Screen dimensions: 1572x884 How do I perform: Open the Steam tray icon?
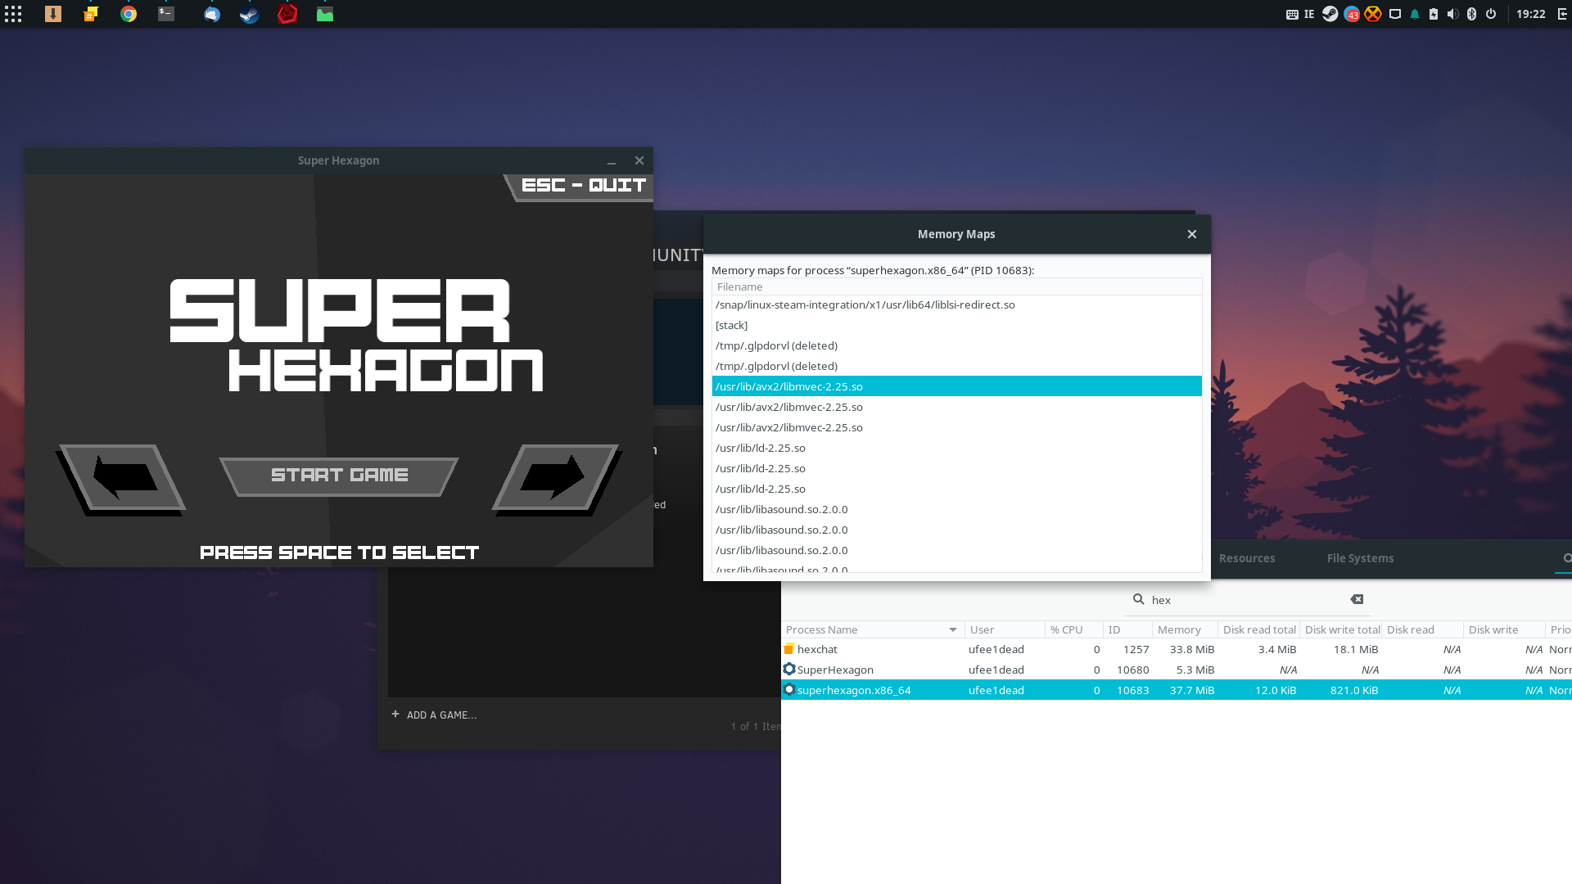[1330, 14]
